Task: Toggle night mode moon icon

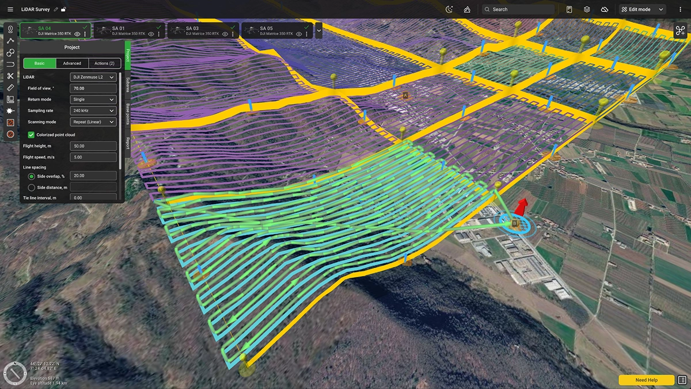Action: coord(450,9)
